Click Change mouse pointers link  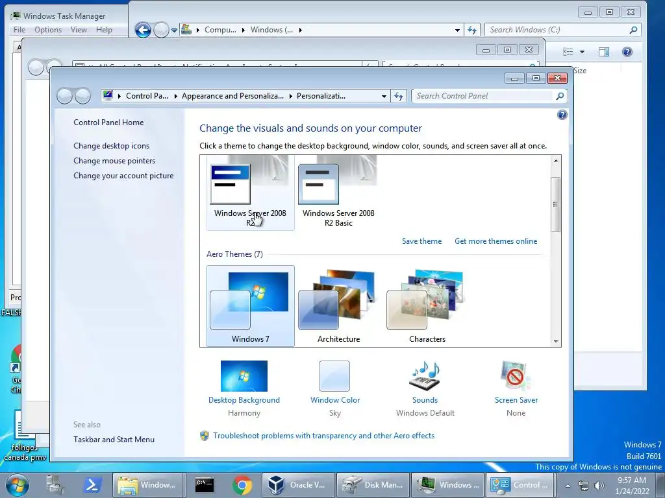(x=114, y=161)
